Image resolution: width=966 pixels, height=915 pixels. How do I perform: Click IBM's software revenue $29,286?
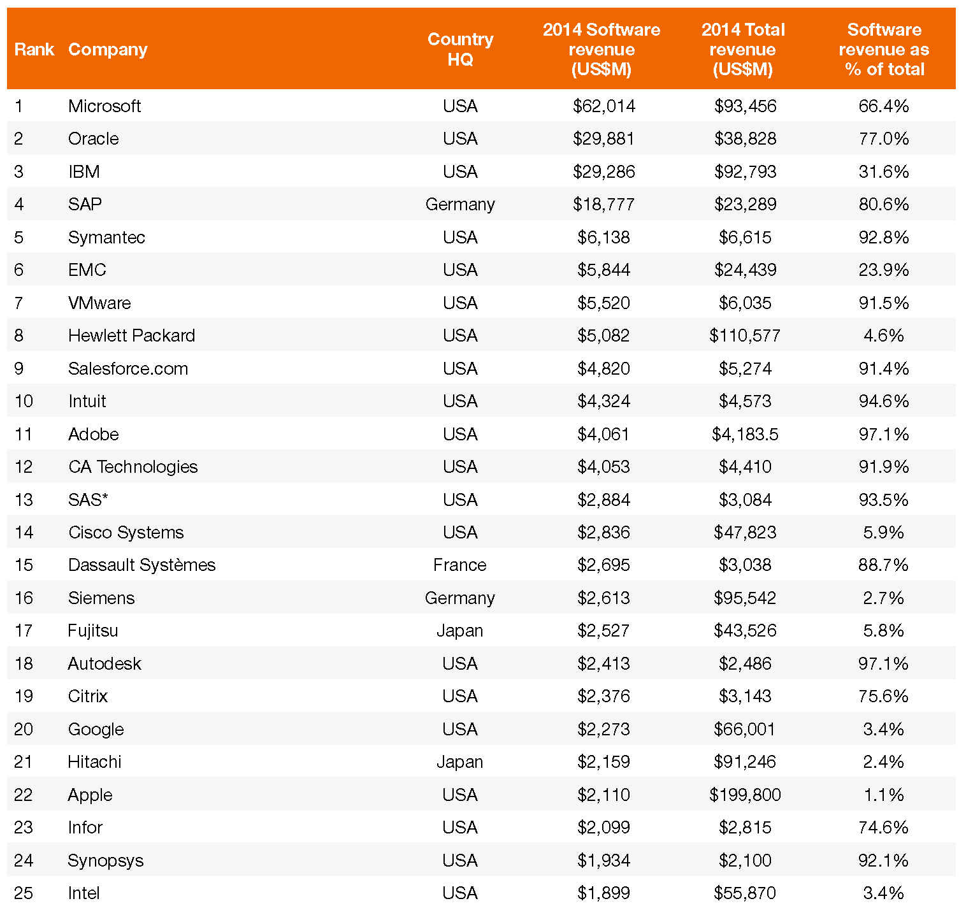[x=603, y=171]
